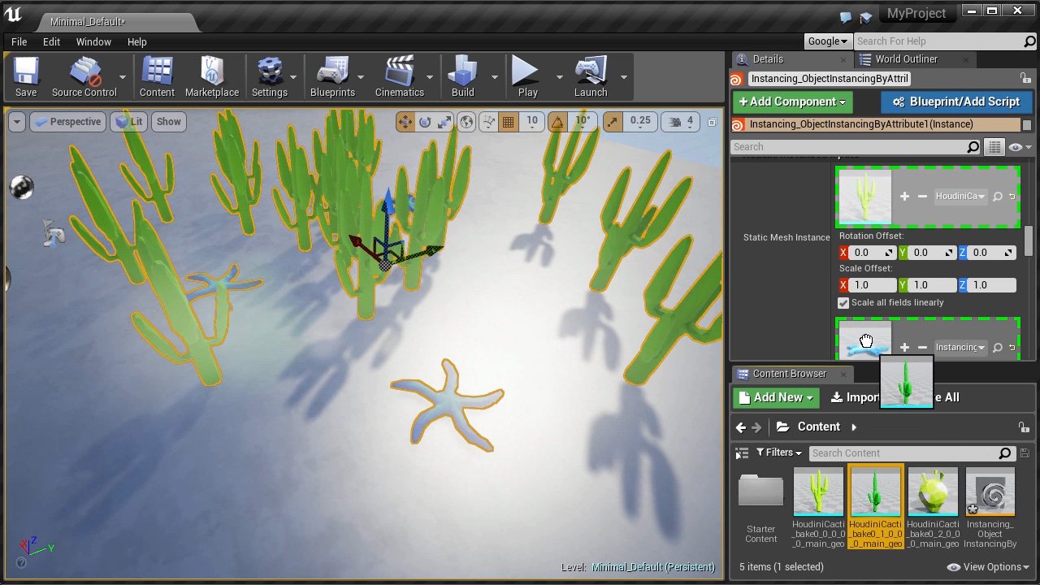Click the Blueprint/Add Script button
Viewport: 1040px width, 585px height.
(x=956, y=102)
